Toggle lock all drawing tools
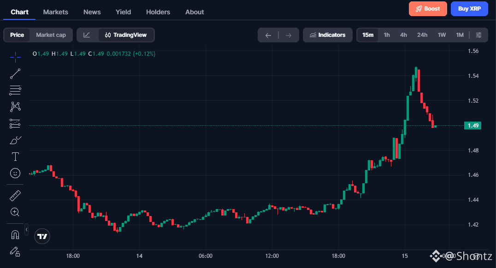Image resolution: width=496 pixels, height=268 pixels. (15, 251)
